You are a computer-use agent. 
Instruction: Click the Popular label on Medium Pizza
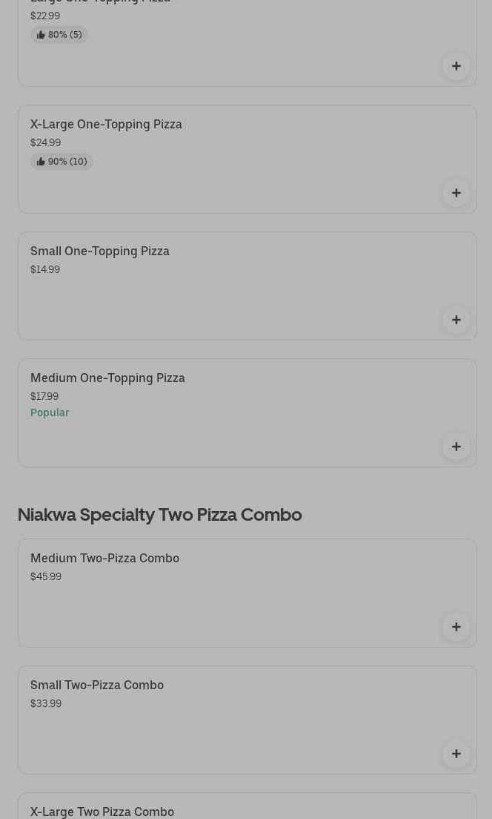[x=50, y=412]
